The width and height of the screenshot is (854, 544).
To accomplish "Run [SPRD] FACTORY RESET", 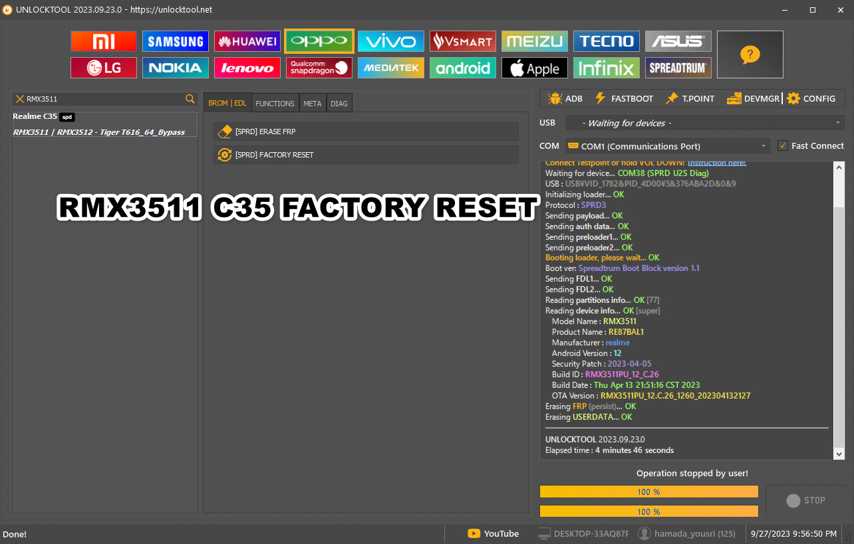I will [366, 155].
